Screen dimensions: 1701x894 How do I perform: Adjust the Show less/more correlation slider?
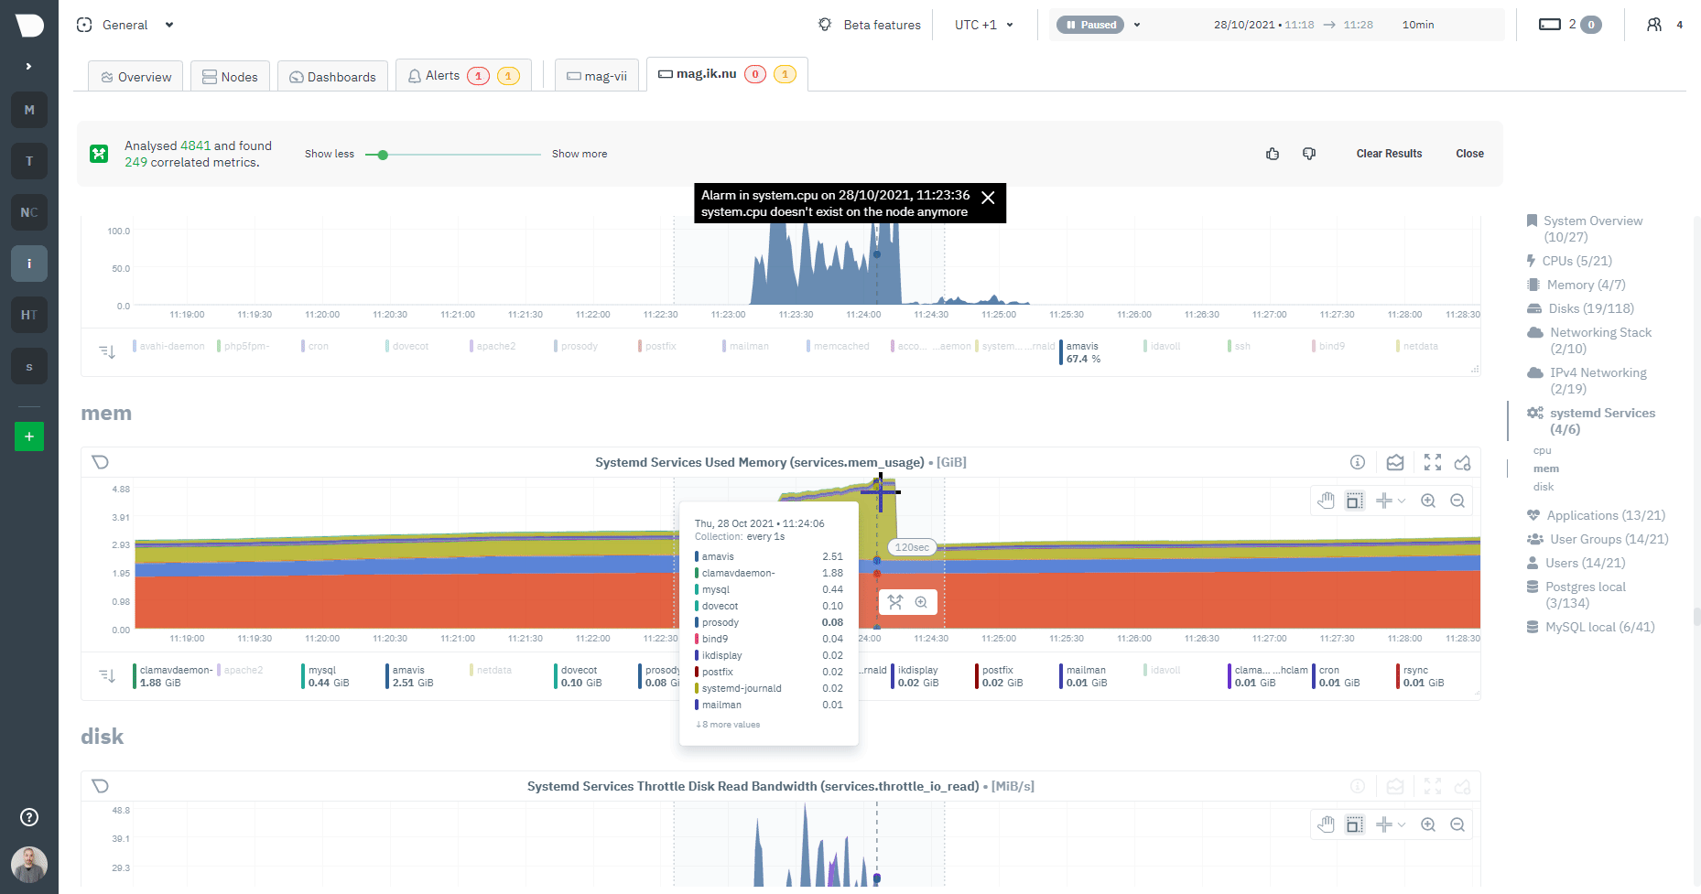(x=383, y=155)
